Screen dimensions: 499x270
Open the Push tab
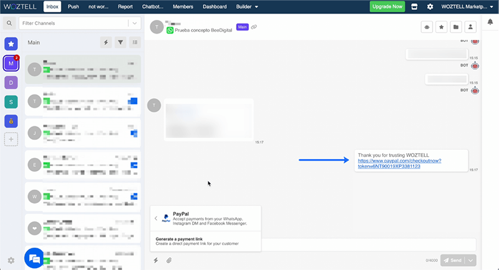[x=73, y=7]
